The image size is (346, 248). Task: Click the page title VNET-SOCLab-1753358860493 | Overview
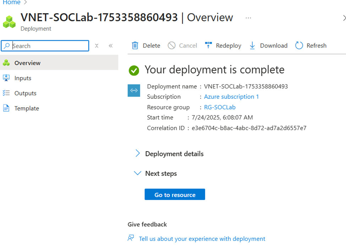click(x=127, y=17)
